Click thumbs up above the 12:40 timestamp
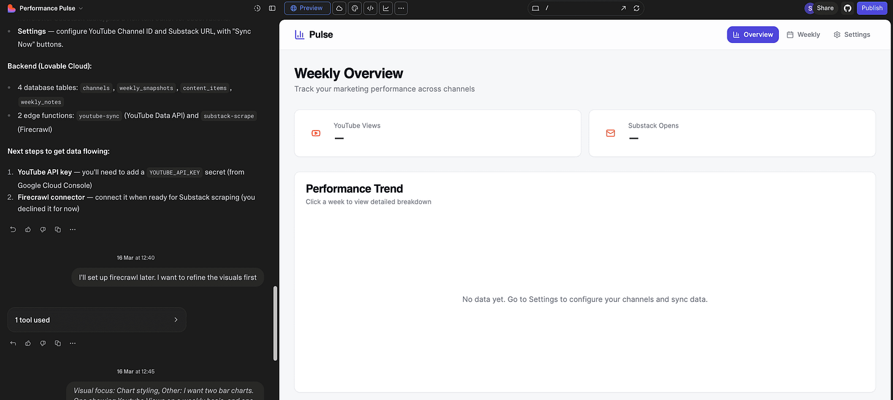The width and height of the screenshot is (893, 400). tap(28, 229)
